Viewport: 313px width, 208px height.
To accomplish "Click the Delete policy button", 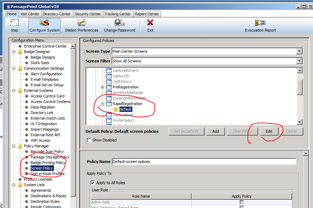I will (292, 132).
